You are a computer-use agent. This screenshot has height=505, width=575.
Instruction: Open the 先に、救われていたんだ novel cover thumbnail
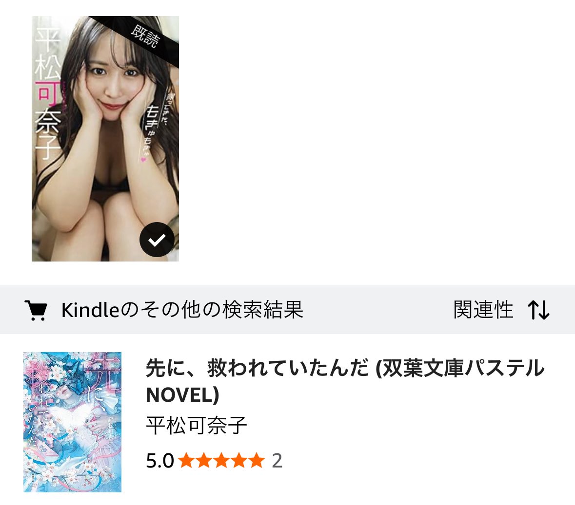tap(72, 422)
